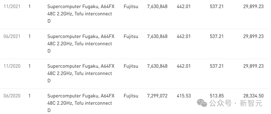Open the 06/2021 Supercomputer Fugaku system link
The width and height of the screenshot is (271, 114).
pos(81,44)
